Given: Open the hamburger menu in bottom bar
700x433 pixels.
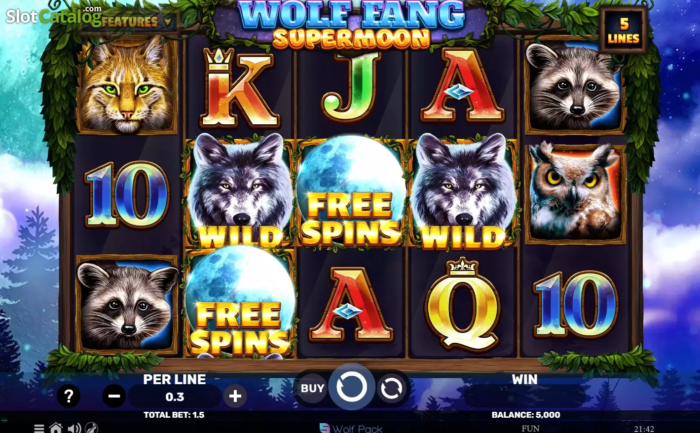Looking at the screenshot, I should pos(39,428).
